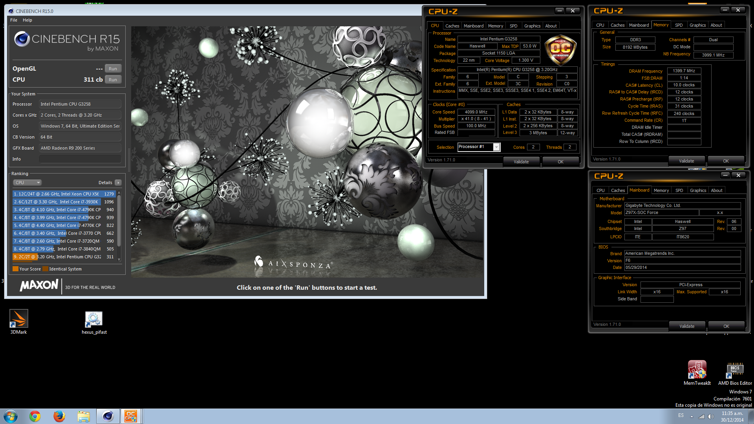Click the Gigabyte OC motherboard logo
This screenshot has height=424, width=754.
pos(560,50)
